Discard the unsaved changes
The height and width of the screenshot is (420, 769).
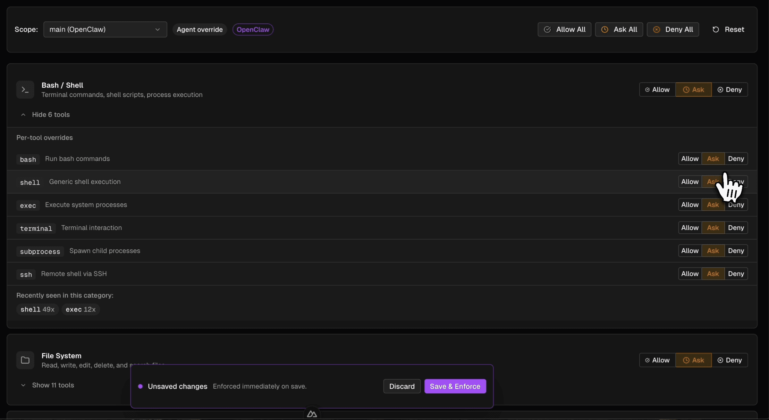pyautogui.click(x=402, y=386)
